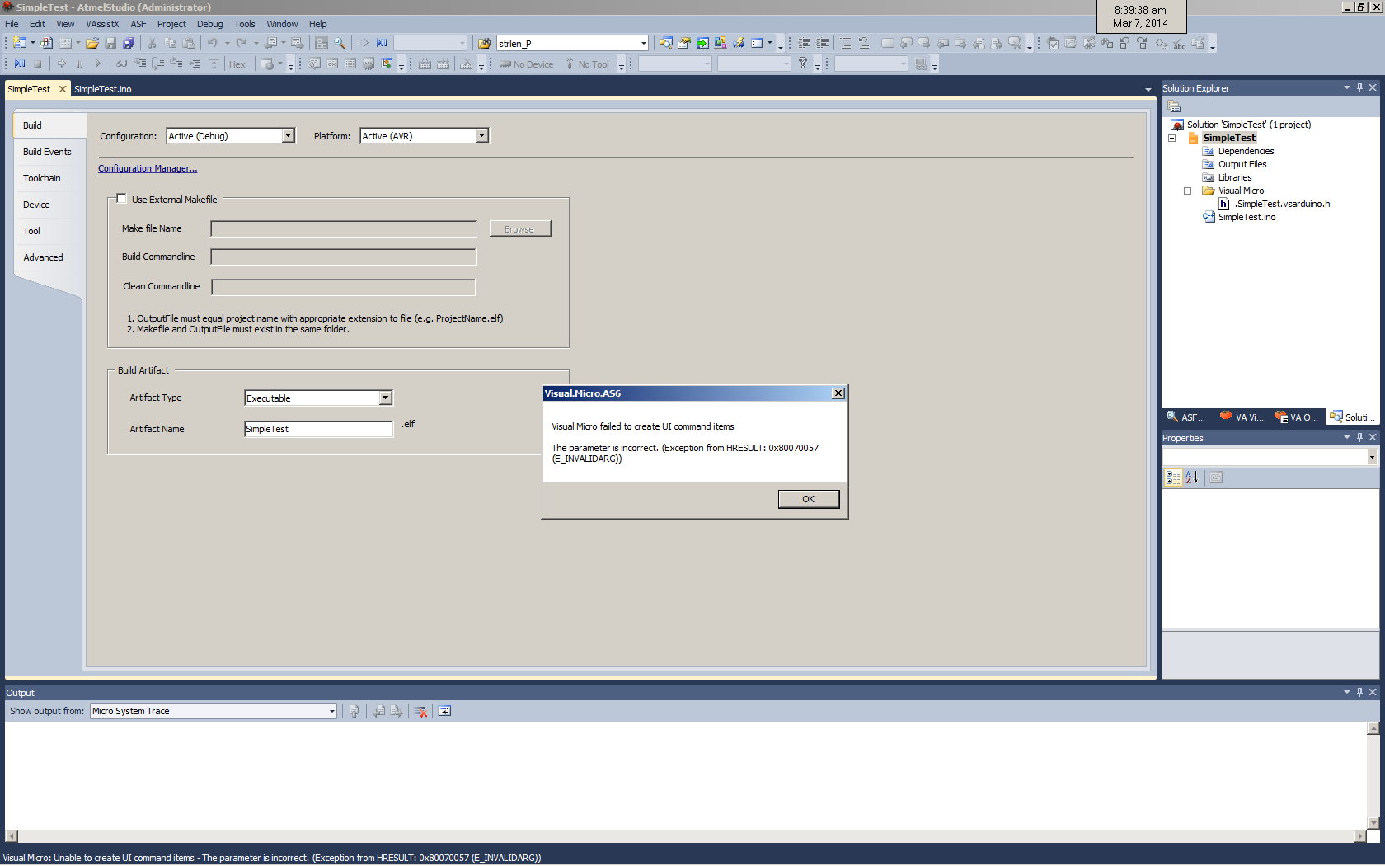This screenshot has width=1385, height=866.
Task: Open the Configuration dropdown
Action: (x=289, y=136)
